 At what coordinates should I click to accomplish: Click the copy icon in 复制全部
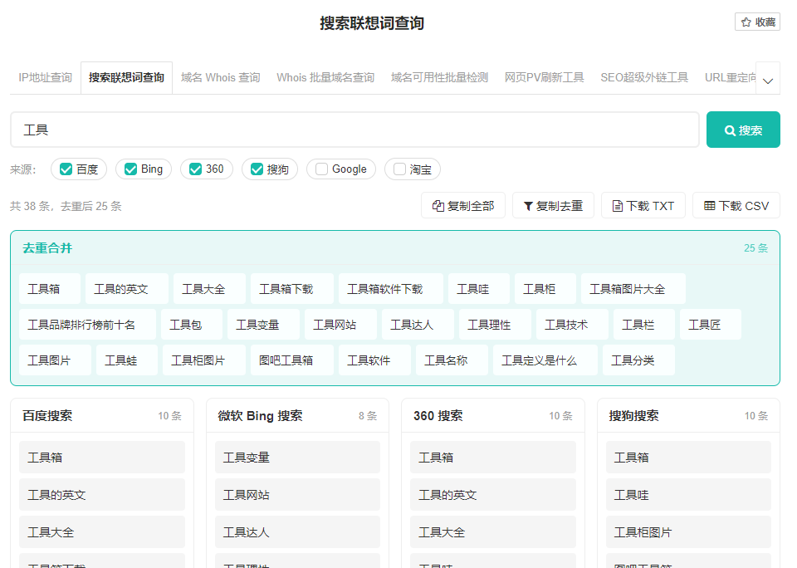tap(438, 206)
